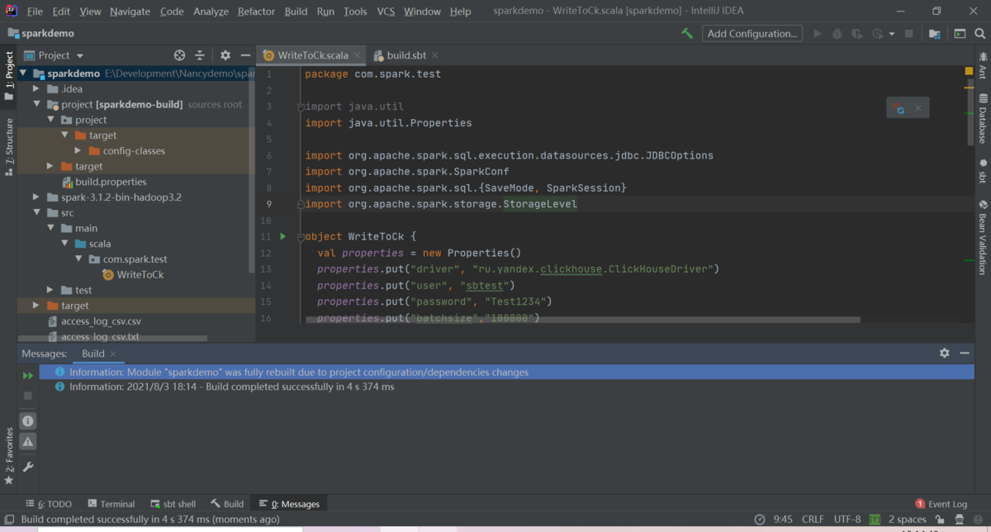Toggle Show Warnings filter in Messages panel

point(28,442)
